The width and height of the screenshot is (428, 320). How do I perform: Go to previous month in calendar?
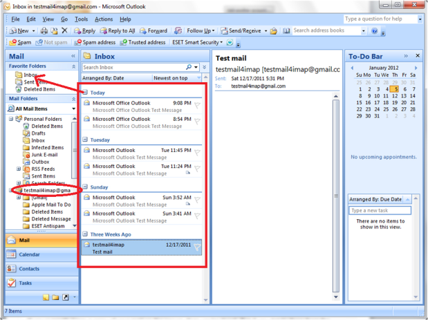[352, 68]
